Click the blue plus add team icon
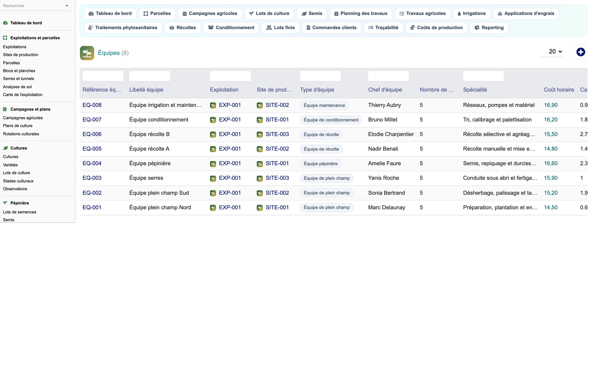 [x=580, y=52]
